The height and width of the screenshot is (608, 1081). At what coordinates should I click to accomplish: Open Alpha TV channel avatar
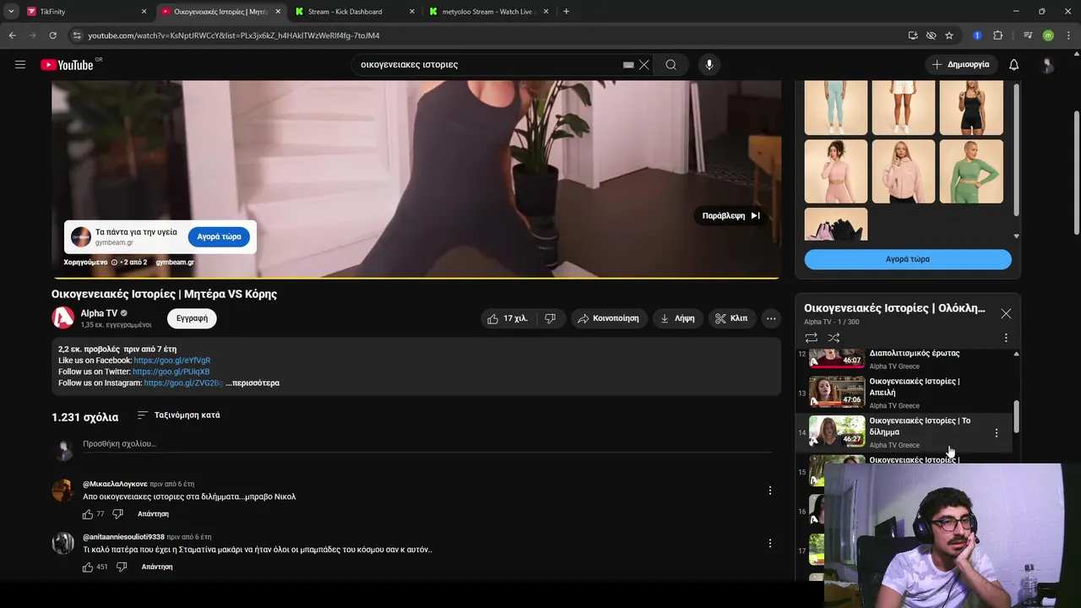point(63,318)
